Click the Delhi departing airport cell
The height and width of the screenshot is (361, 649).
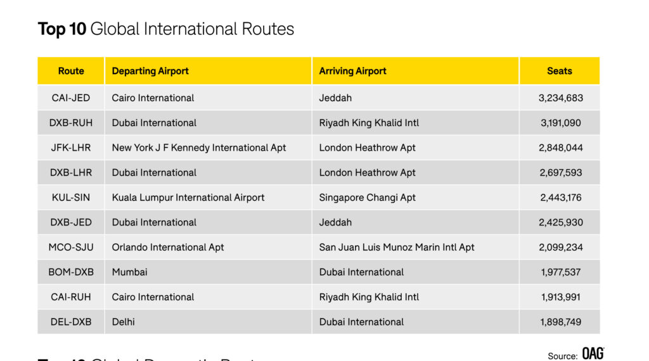pos(124,322)
